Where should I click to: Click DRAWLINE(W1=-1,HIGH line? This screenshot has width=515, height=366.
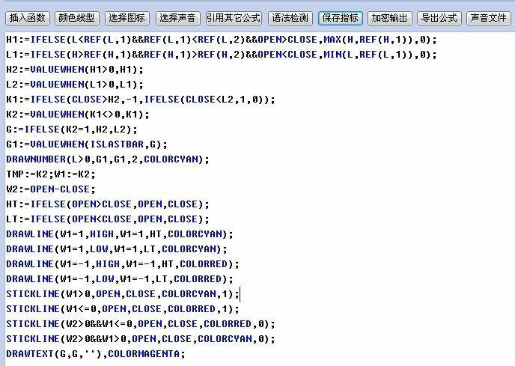coord(123,264)
